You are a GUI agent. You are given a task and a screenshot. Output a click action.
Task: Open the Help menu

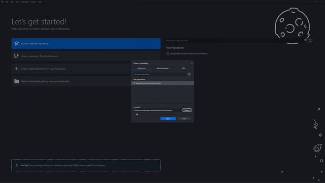40,2
